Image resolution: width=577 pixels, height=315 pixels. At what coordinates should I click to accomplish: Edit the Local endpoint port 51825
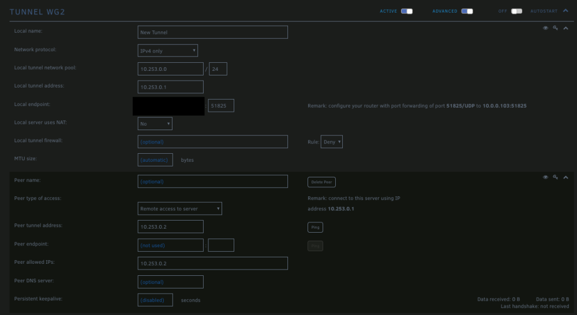coord(221,105)
